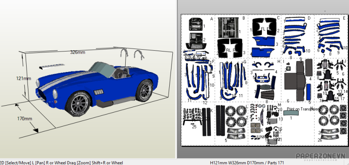Click the "JUNK" label on page M

pos(261,137)
